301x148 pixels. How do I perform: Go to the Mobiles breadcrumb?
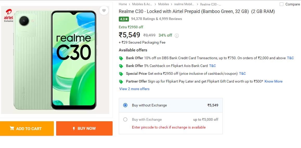(163, 4)
